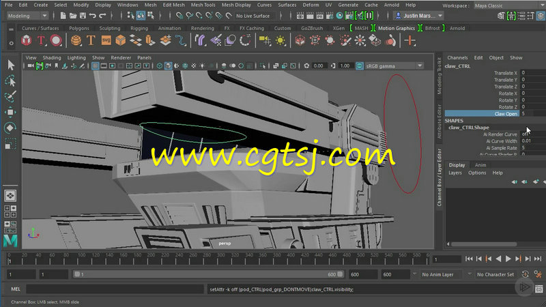The height and width of the screenshot is (307, 546).
Task: Switch to the Rigging shelf tab
Action: coord(139,28)
